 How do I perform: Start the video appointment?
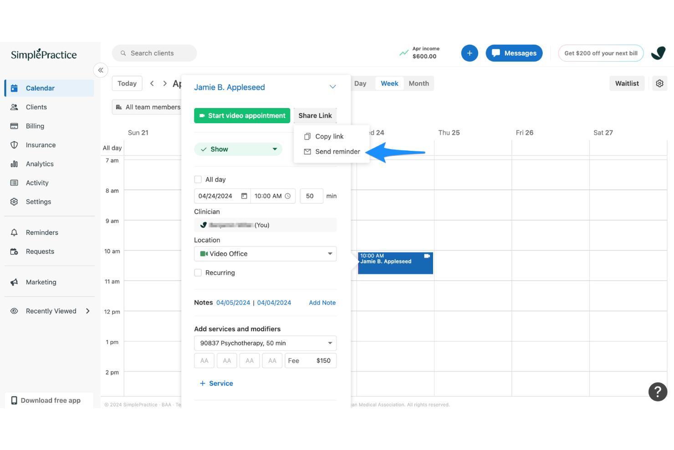point(242,116)
